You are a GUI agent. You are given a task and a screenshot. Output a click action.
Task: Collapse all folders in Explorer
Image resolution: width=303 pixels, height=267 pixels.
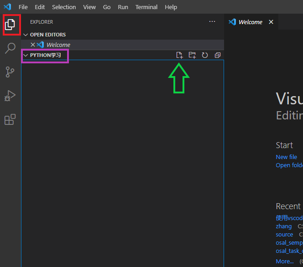point(218,55)
